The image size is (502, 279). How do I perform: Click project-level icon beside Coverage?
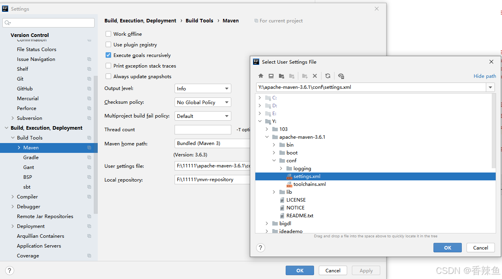[89, 256]
